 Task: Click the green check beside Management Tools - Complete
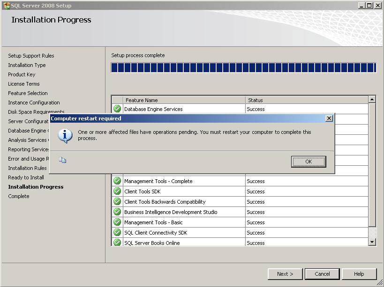(117, 181)
